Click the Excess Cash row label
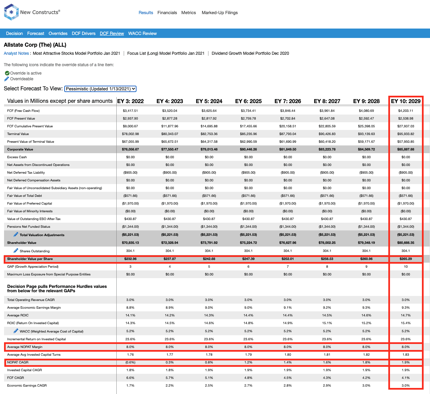This screenshot has width=430, height=394. [17, 157]
